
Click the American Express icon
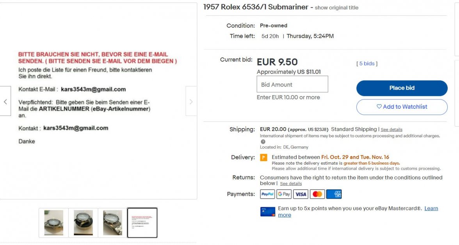[334, 194]
